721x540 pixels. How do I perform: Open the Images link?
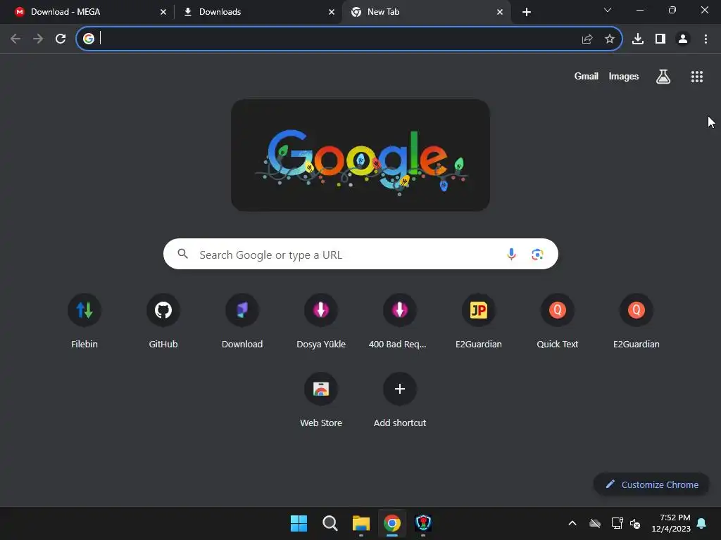[624, 76]
